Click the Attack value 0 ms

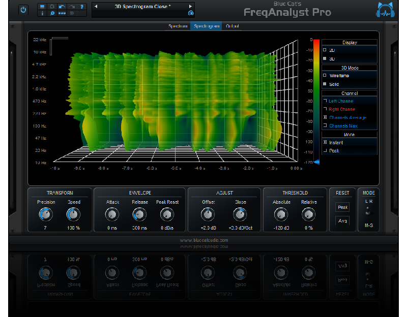coord(112,228)
